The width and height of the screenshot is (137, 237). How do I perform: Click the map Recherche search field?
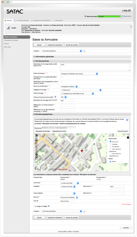[x=59, y=128]
